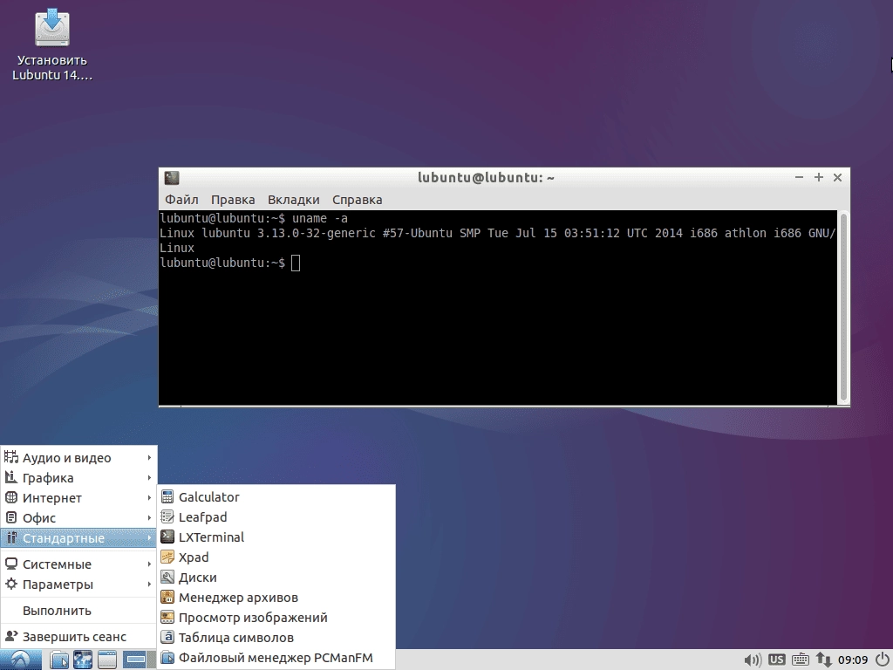
Task: Expand the Офис category submenu
Action: pyautogui.click(x=78, y=518)
